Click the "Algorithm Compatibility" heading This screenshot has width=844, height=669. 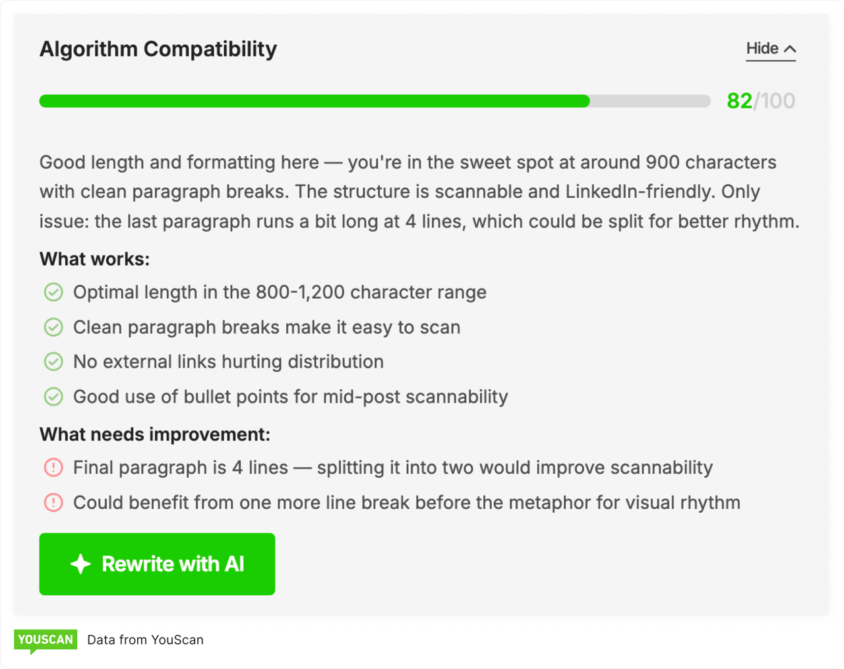click(x=158, y=48)
